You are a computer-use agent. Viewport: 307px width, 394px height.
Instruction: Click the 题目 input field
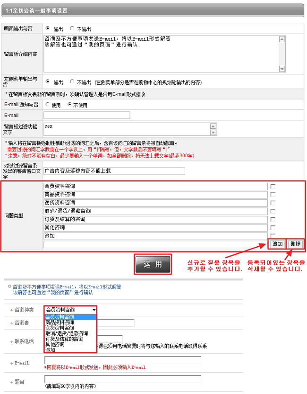(x=123, y=379)
